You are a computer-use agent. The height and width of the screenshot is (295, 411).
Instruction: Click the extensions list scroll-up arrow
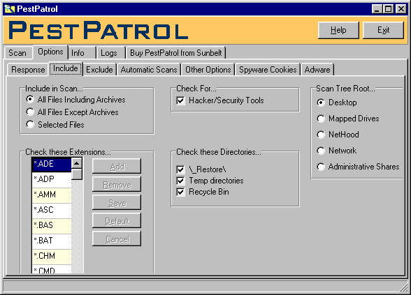click(x=77, y=163)
